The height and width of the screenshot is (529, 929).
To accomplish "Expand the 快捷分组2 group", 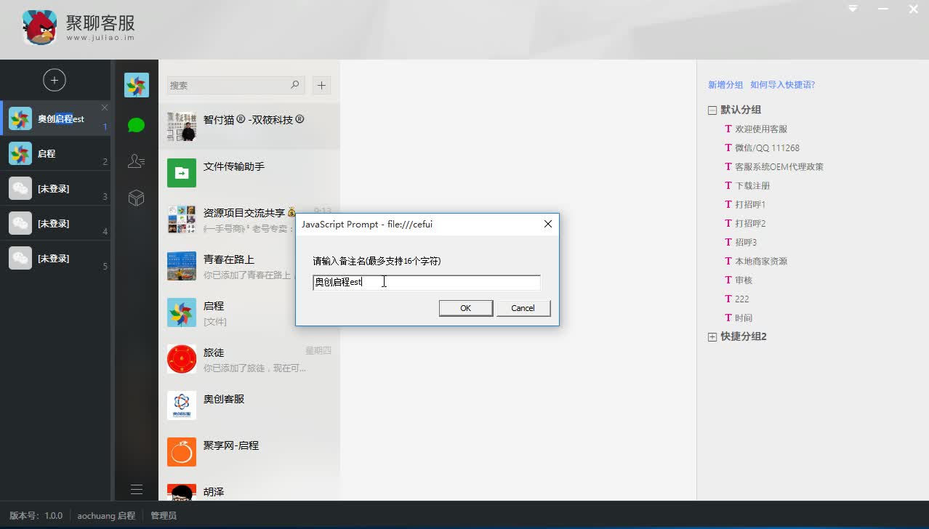I will [711, 336].
